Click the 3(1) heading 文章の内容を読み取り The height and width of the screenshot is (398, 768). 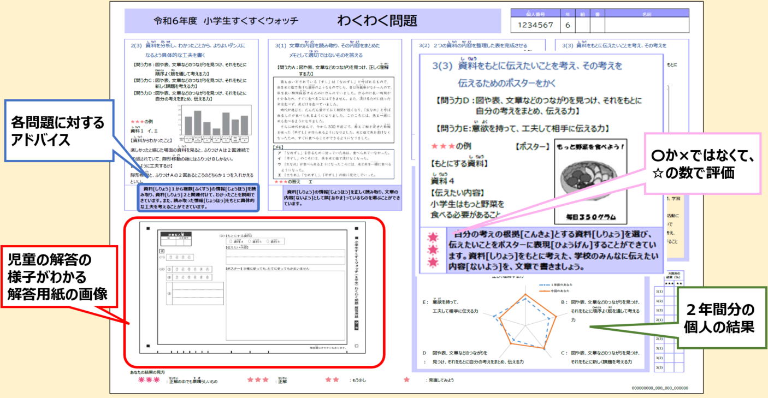point(328,45)
